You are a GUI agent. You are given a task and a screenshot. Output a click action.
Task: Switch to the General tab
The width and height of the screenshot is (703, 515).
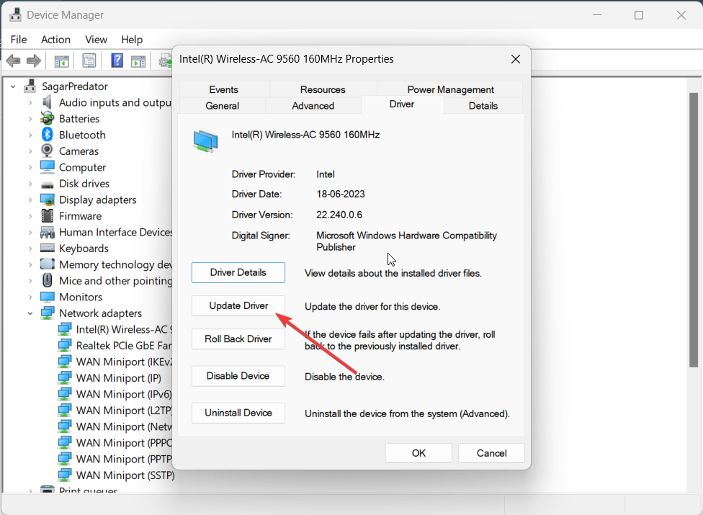222,106
